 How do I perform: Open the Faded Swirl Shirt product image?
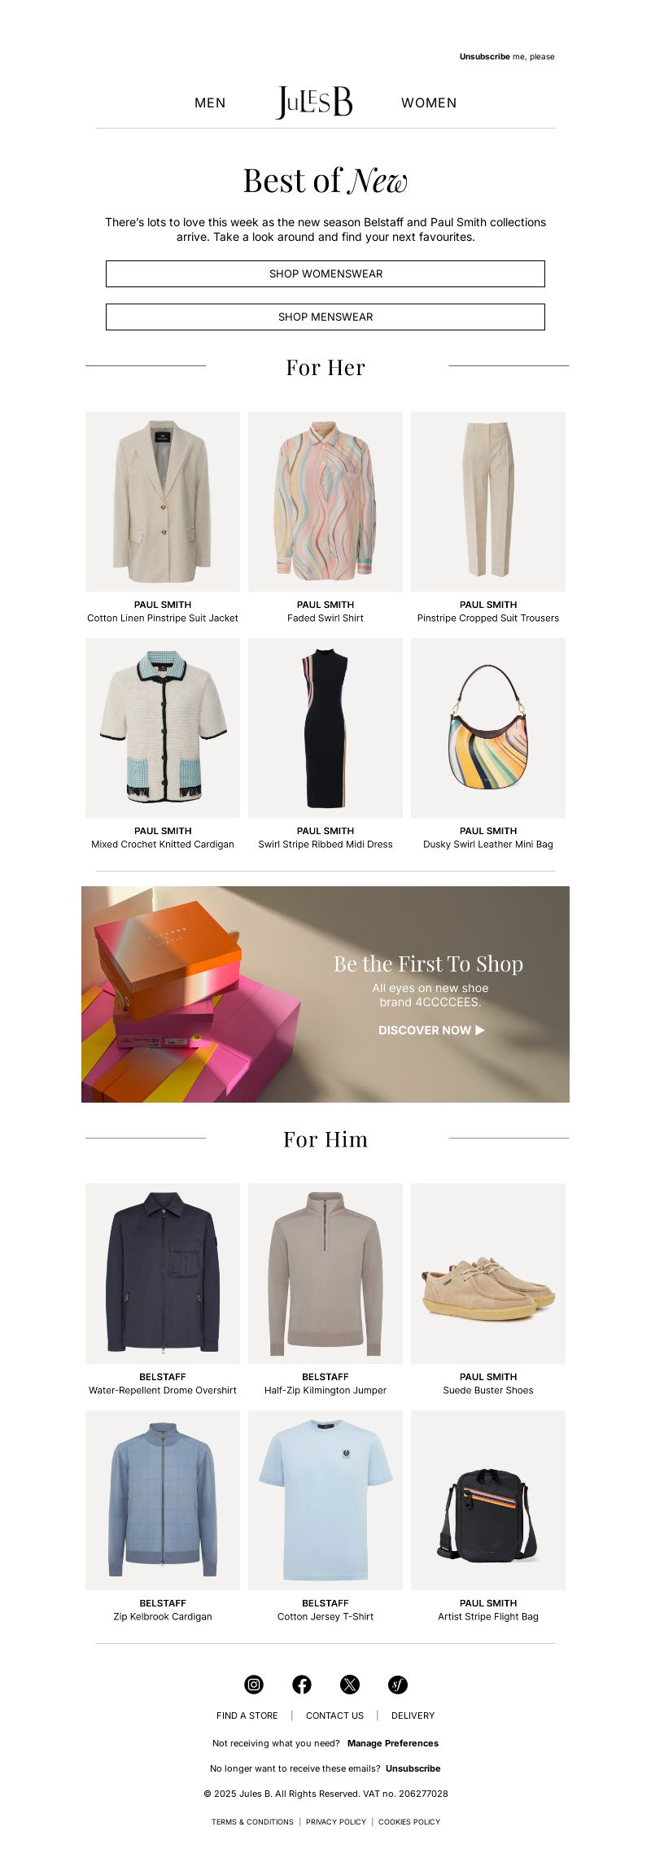pyautogui.click(x=325, y=501)
